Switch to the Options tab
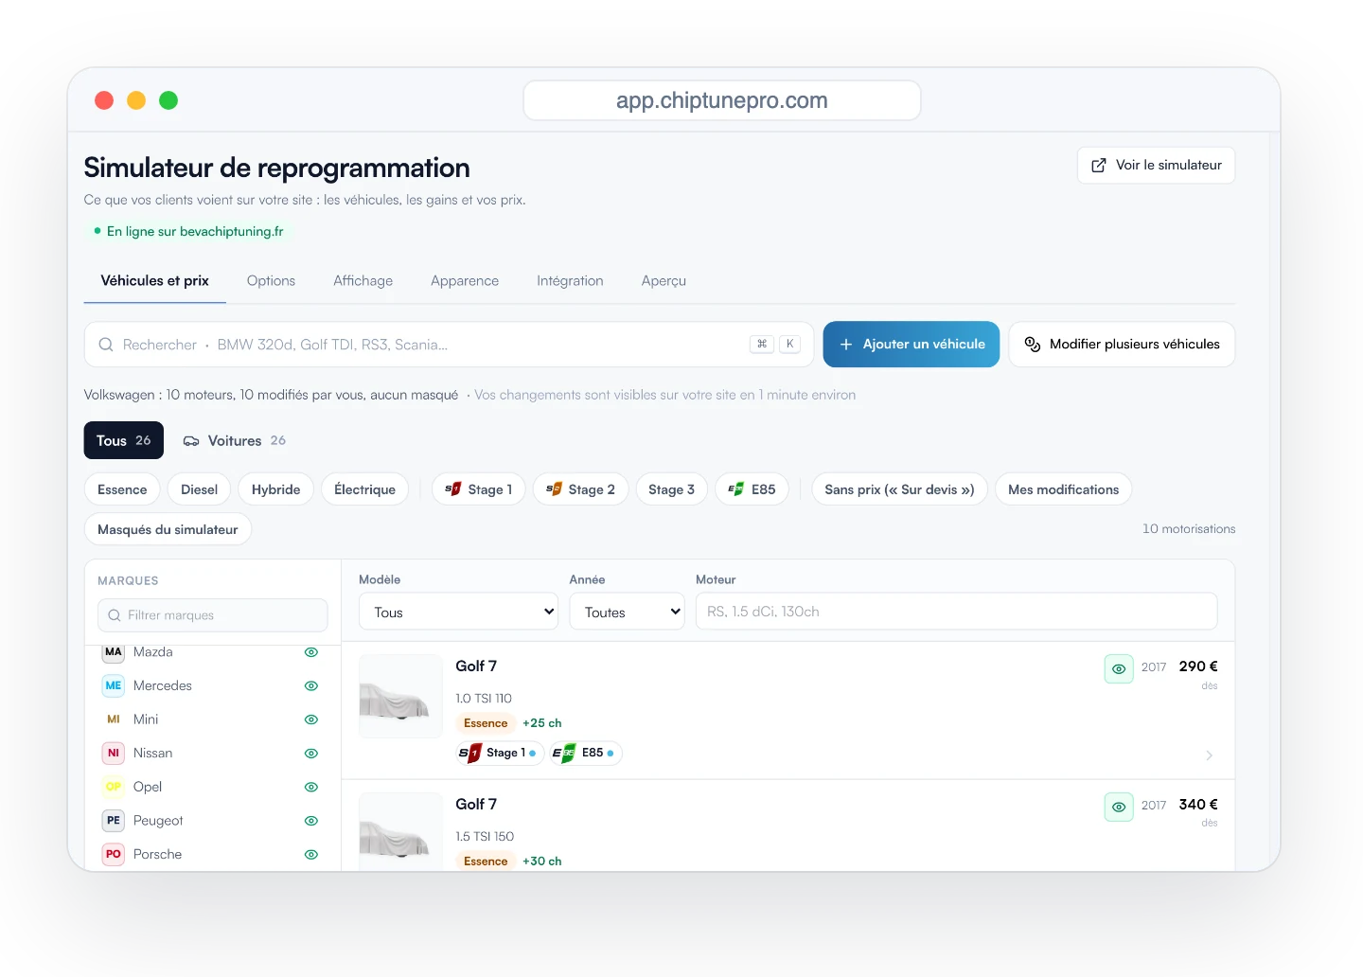 (271, 281)
